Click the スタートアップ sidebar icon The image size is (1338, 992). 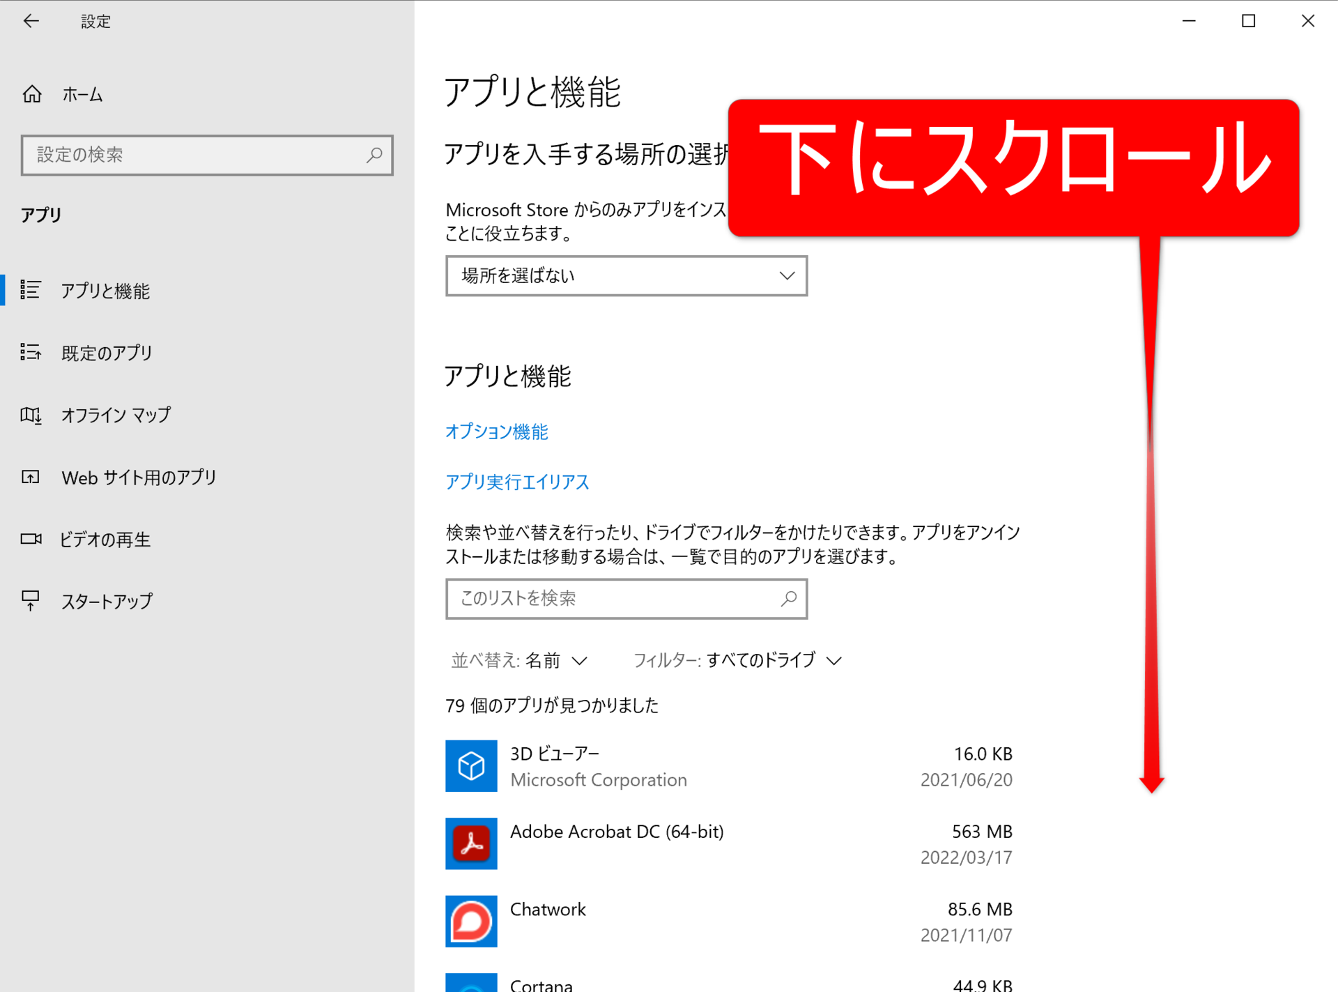click(31, 601)
